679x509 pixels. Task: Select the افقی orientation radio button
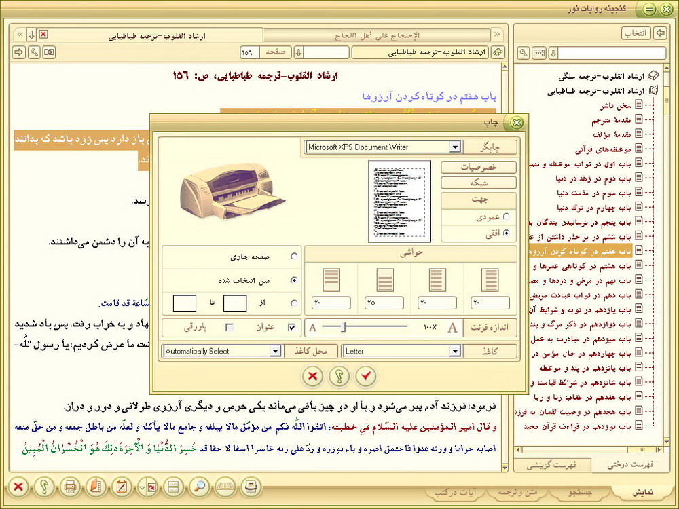pos(507,233)
